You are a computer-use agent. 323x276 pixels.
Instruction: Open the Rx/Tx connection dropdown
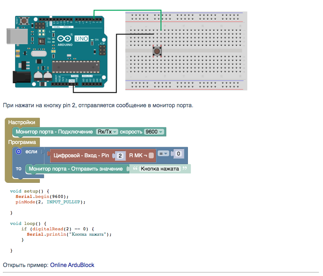[x=107, y=131]
